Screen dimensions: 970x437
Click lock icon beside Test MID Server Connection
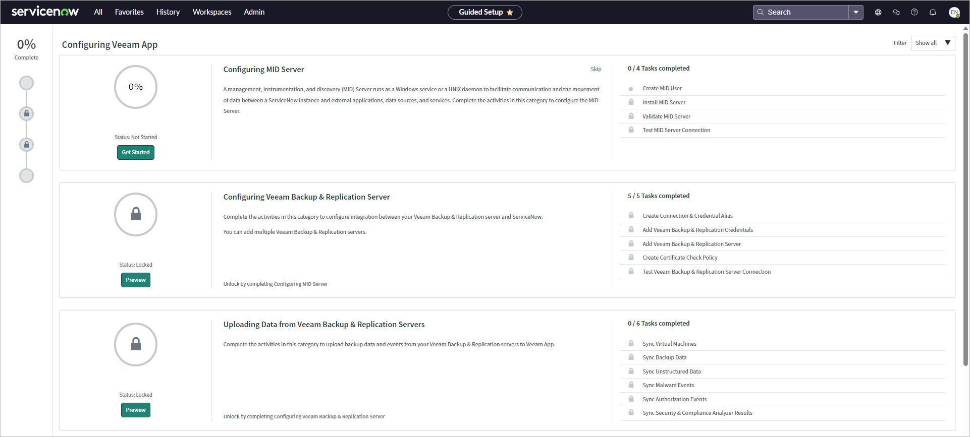pos(631,130)
